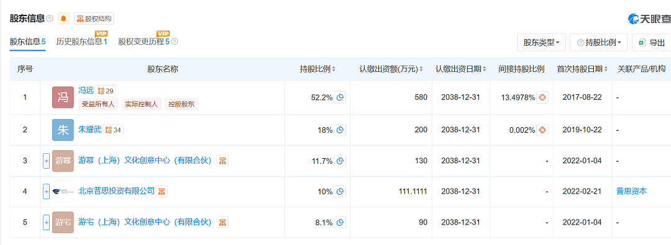Click the 游宅 avatar in row 5
The image size is (671, 245).
pos(63,222)
